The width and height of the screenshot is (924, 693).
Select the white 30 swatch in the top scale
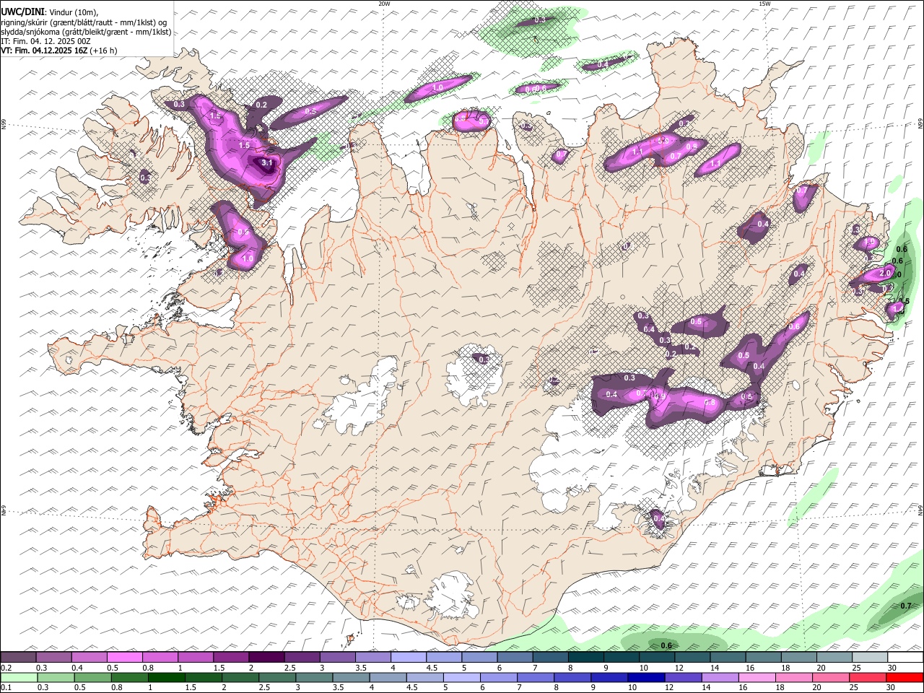coord(905,658)
